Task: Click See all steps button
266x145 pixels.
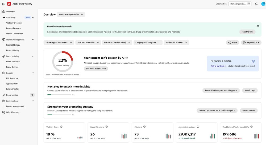Action: [x=250, y=90]
